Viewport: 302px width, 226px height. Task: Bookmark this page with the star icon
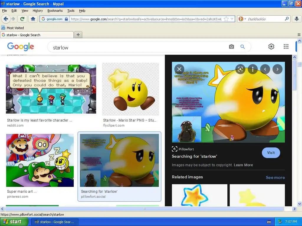point(226,19)
